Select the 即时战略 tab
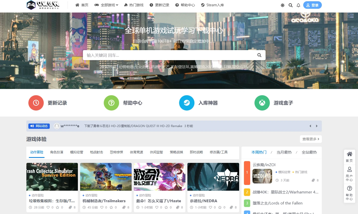The width and height of the screenshot is (358, 214). [196, 152]
